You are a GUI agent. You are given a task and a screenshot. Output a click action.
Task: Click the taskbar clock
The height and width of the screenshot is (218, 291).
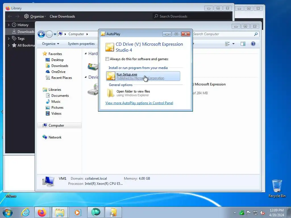pos(277,213)
